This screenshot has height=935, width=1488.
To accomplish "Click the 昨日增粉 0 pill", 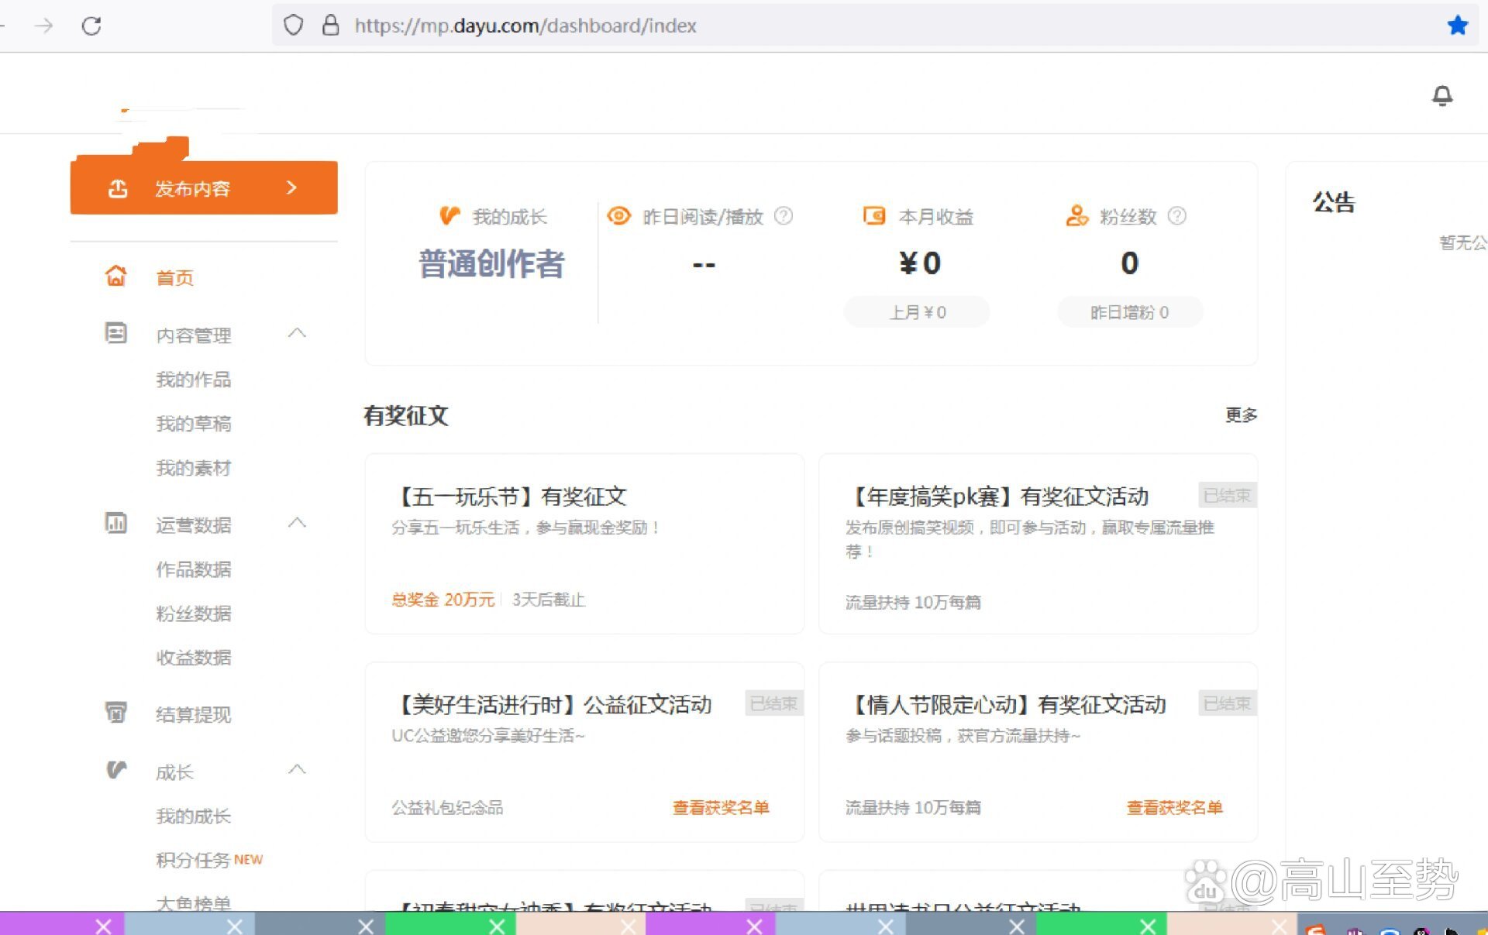I will coord(1130,312).
